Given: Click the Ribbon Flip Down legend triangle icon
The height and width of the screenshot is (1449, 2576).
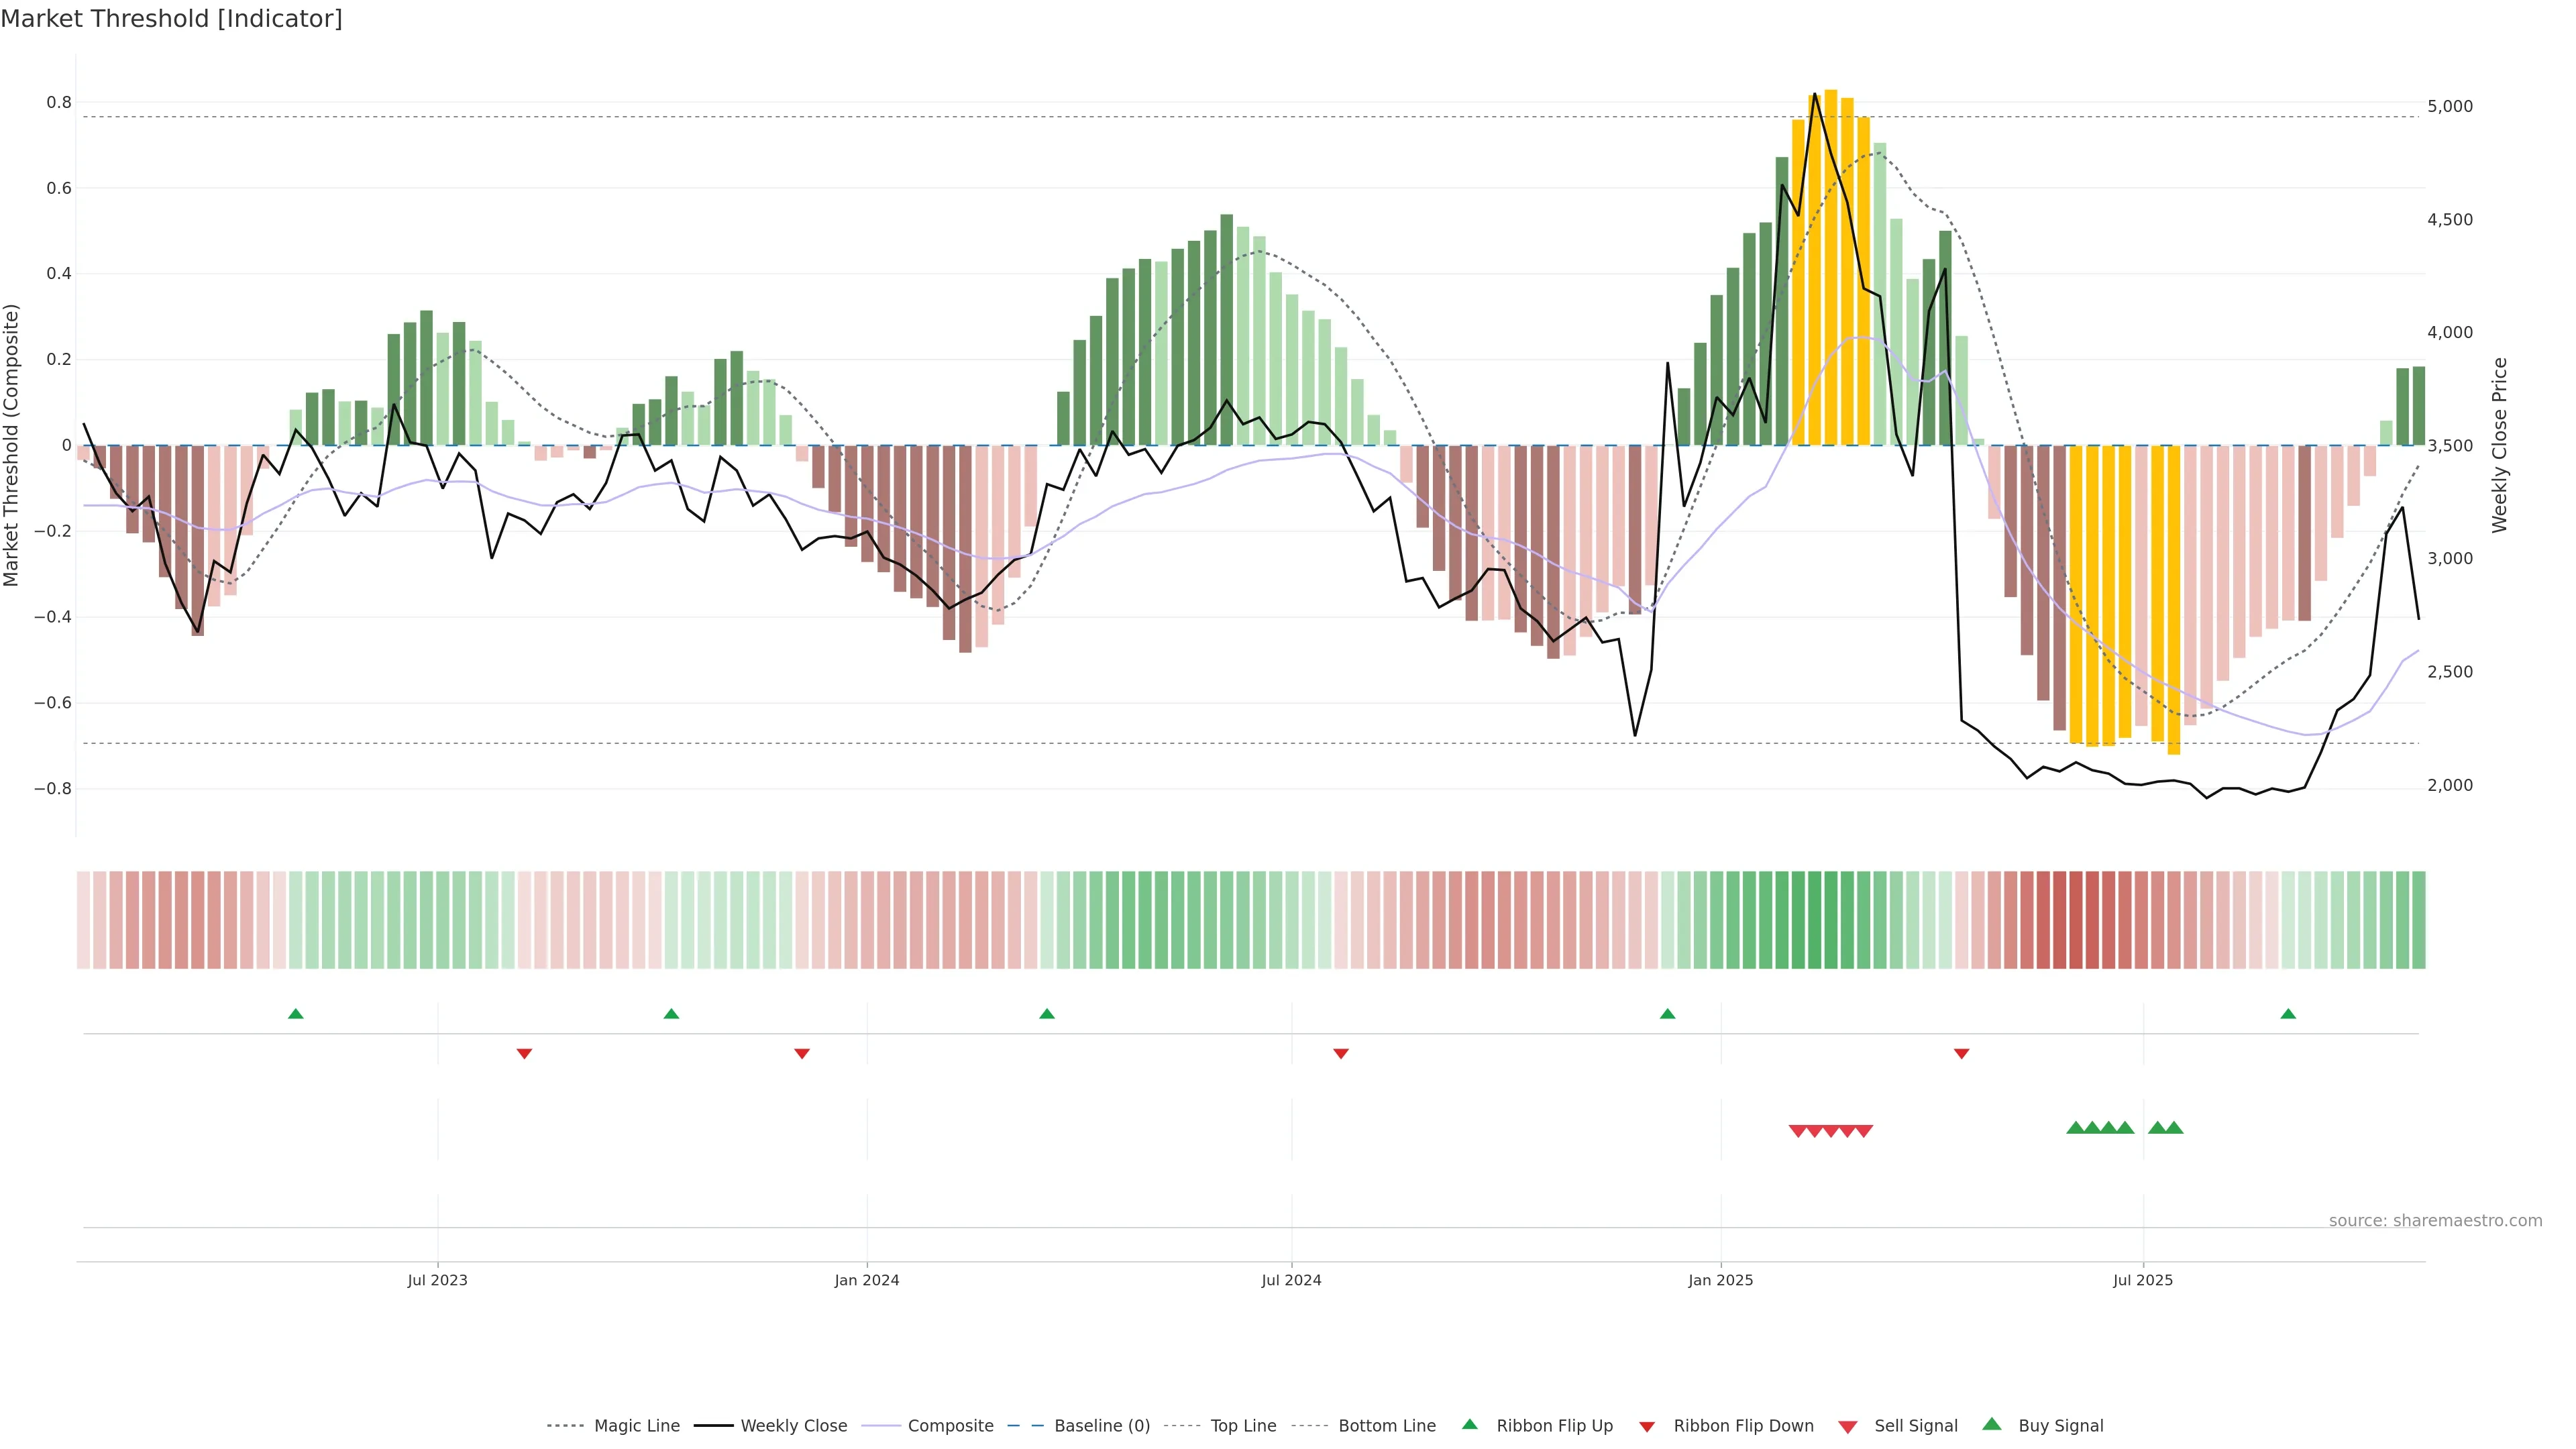Looking at the screenshot, I should click(1647, 1427).
